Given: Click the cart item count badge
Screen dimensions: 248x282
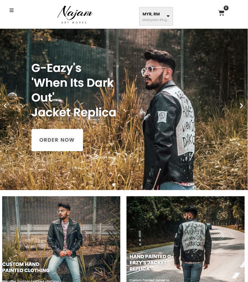Looking at the screenshot, I should (x=226, y=8).
